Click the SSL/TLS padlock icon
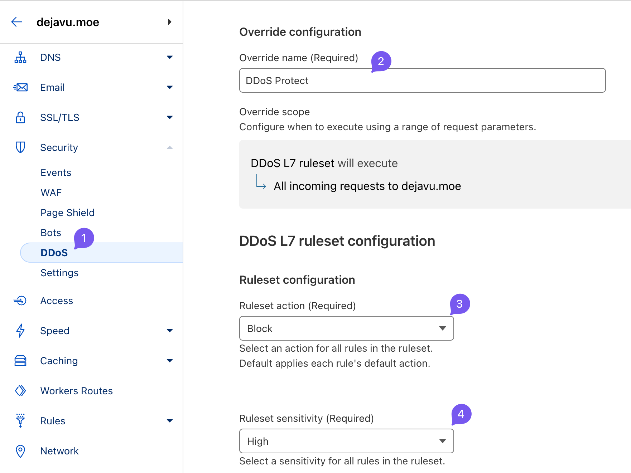The image size is (631, 473). 20,117
